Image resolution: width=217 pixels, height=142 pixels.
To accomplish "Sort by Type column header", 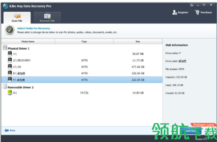I will click(84, 41).
